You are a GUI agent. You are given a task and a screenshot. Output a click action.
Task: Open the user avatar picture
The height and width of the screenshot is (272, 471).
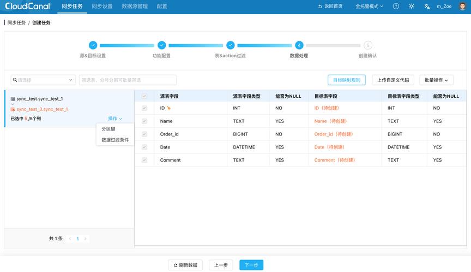(x=463, y=6)
